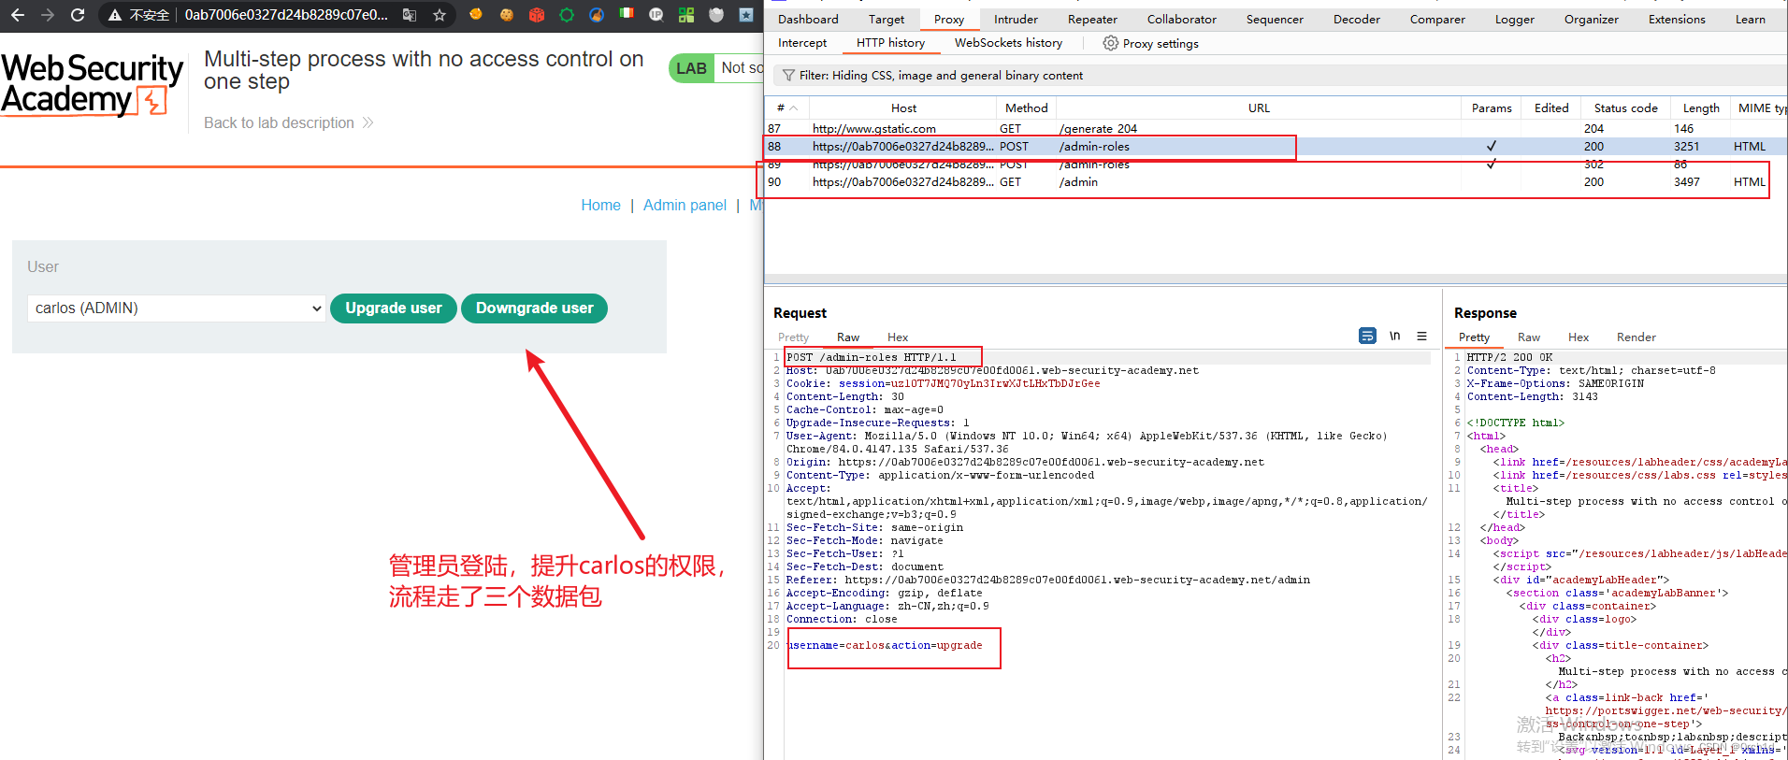Viewport: 1788px width, 760px height.
Task: Click the history filter bar text
Action: click(x=941, y=76)
